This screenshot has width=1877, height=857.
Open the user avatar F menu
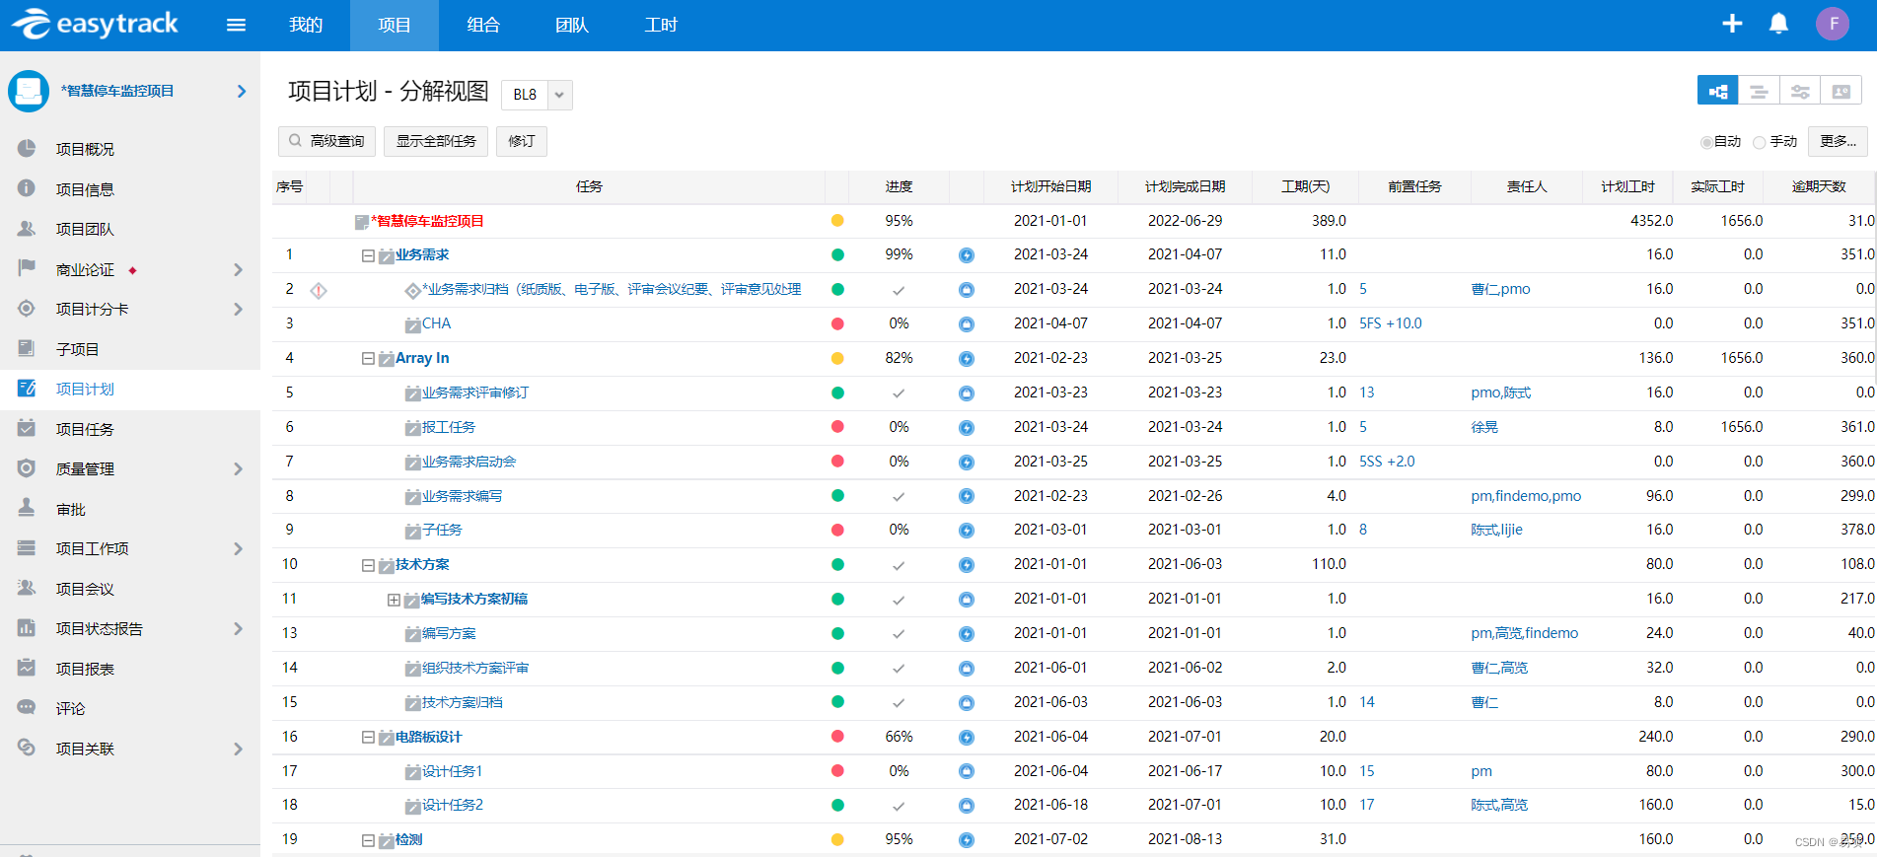tap(1833, 24)
